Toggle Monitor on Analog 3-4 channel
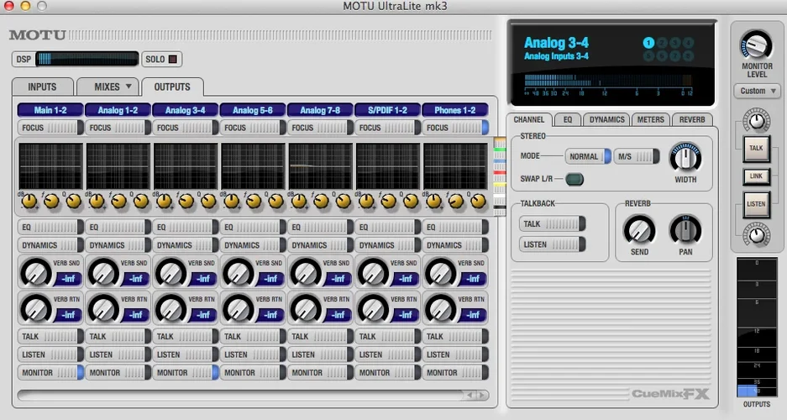This screenshot has height=420, width=787. (x=185, y=372)
